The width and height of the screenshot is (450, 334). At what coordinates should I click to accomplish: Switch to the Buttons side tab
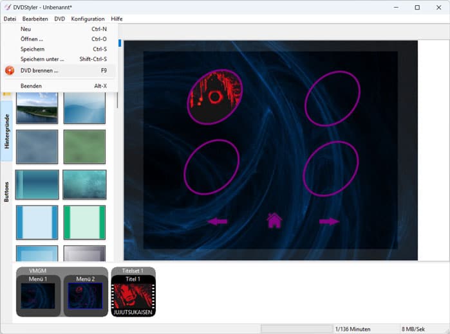pyautogui.click(x=6, y=191)
